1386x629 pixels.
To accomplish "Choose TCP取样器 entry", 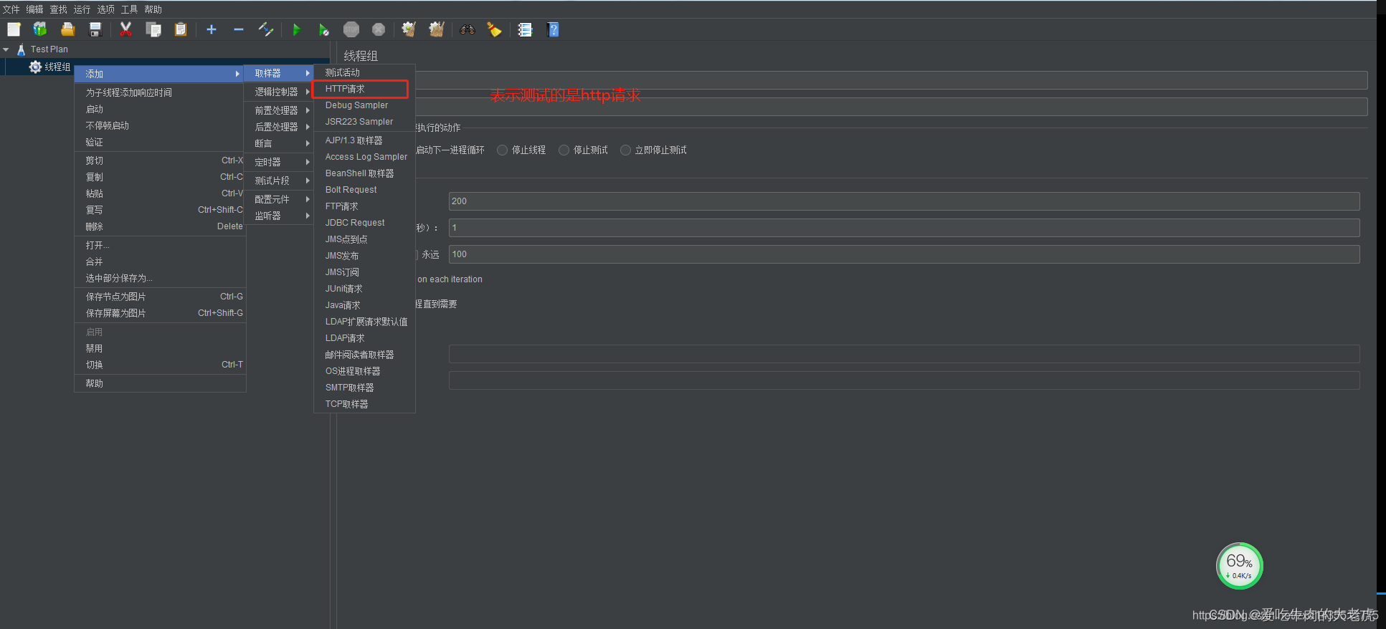I will (364, 404).
